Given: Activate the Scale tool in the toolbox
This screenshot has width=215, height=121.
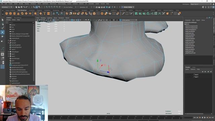Looking at the screenshot, I should 2,41.
